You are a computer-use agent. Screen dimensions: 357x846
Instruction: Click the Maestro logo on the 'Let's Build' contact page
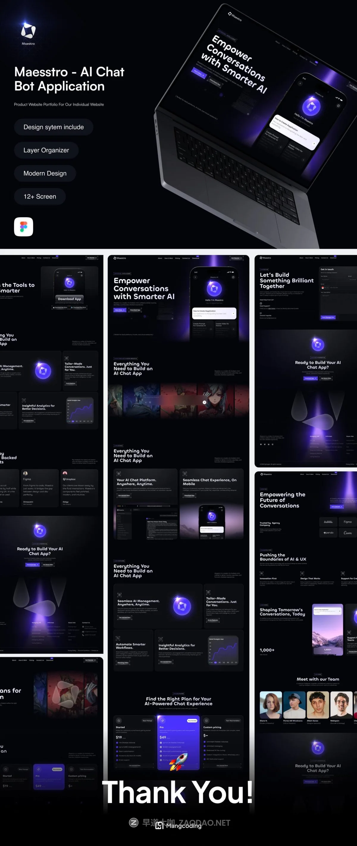265,258
